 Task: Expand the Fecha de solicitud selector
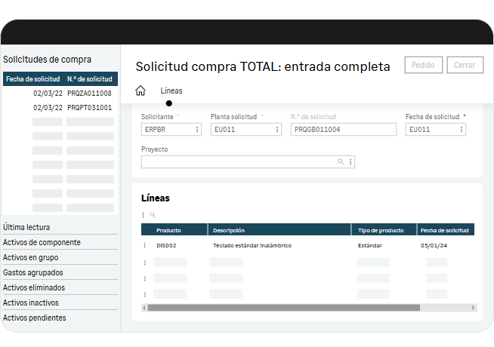point(462,130)
